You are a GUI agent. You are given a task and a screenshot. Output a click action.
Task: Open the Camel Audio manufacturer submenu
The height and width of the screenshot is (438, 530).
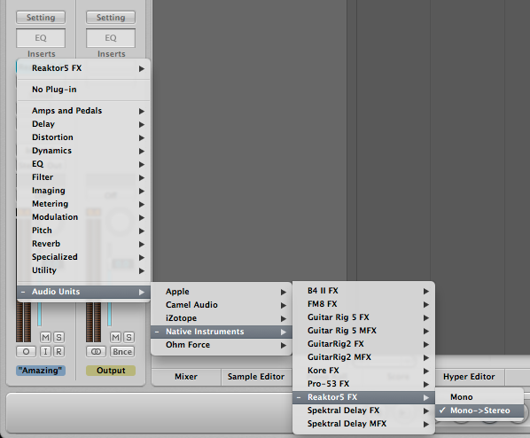pos(222,305)
